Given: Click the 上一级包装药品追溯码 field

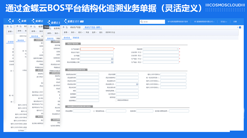Looking at the screenshot, I should (116, 111).
